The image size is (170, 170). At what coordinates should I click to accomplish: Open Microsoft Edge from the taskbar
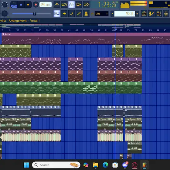[x=105, y=165]
